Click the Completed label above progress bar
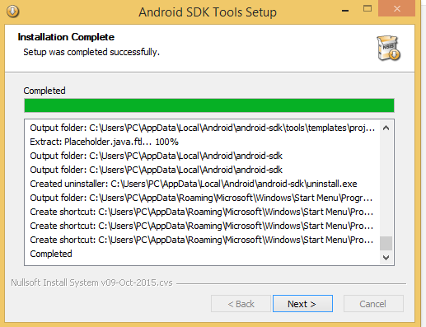426x327 pixels. click(x=44, y=91)
